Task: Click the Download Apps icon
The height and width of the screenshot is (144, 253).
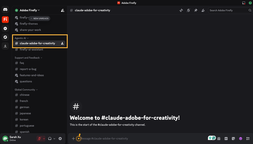Action: [5, 46]
